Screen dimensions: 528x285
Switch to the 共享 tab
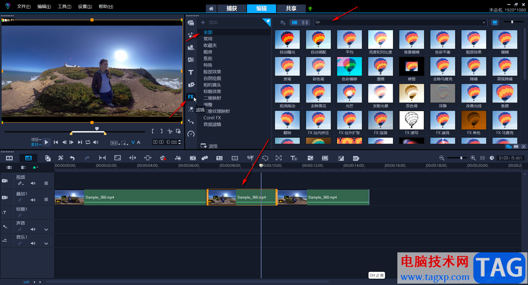(x=291, y=9)
